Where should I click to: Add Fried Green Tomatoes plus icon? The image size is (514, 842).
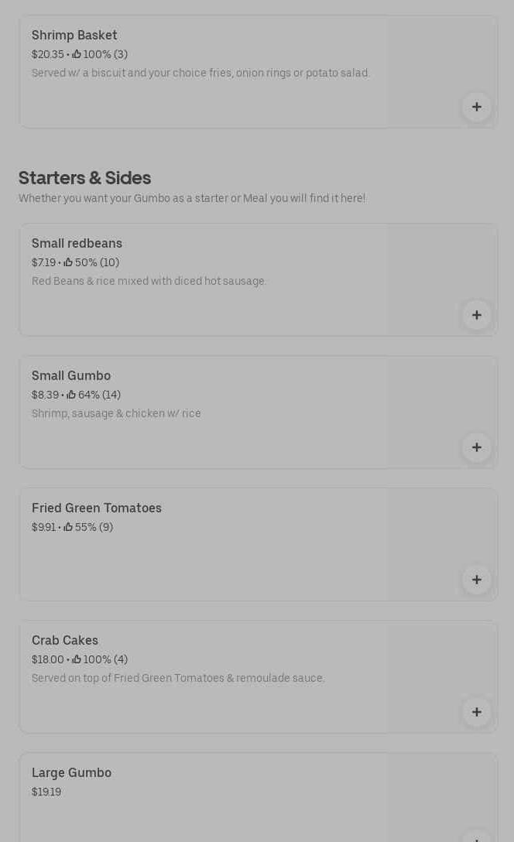tap(476, 580)
